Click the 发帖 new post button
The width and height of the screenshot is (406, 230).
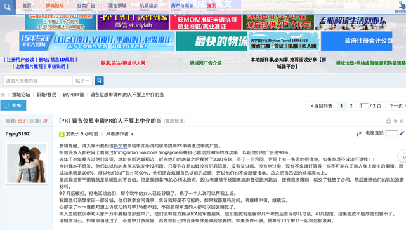(x=13, y=105)
